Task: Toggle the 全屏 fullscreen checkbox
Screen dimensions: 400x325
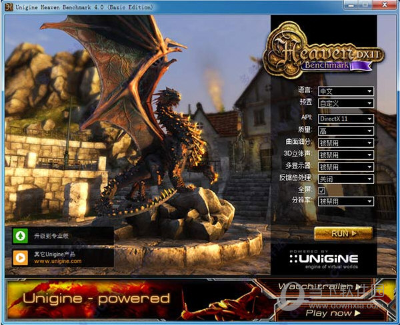Action: tap(322, 190)
